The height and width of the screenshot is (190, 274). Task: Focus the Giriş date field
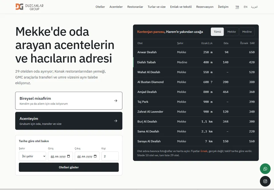pyautogui.click(x=60, y=156)
